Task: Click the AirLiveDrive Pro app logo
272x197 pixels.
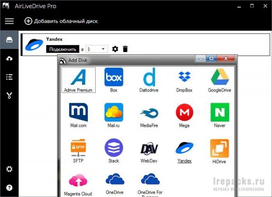Action: coord(6,6)
